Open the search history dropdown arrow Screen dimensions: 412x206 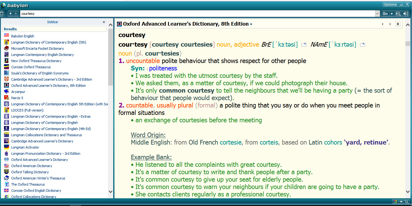pyautogui.click(x=377, y=14)
